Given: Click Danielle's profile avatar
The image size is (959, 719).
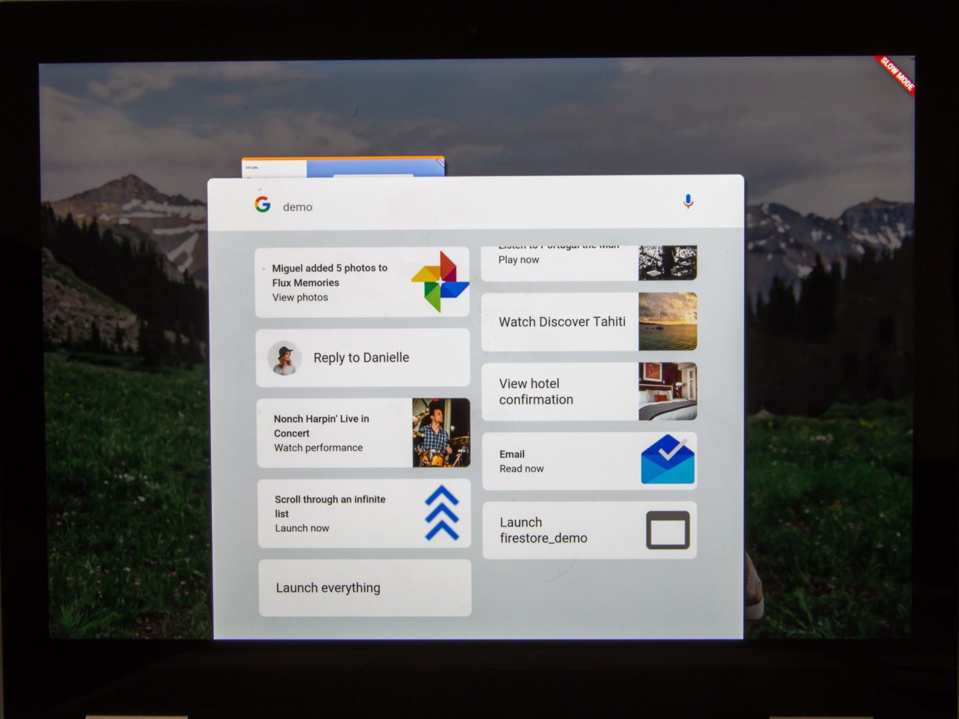Looking at the screenshot, I should point(285,358).
